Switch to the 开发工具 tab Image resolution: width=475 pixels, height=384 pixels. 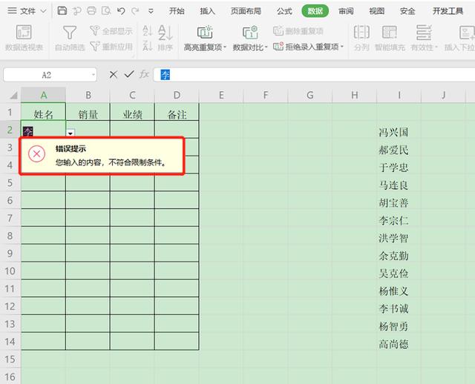click(448, 11)
